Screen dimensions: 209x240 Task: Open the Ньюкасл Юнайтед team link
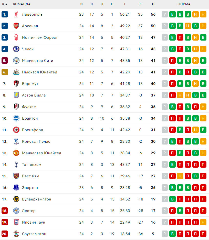point(39,72)
